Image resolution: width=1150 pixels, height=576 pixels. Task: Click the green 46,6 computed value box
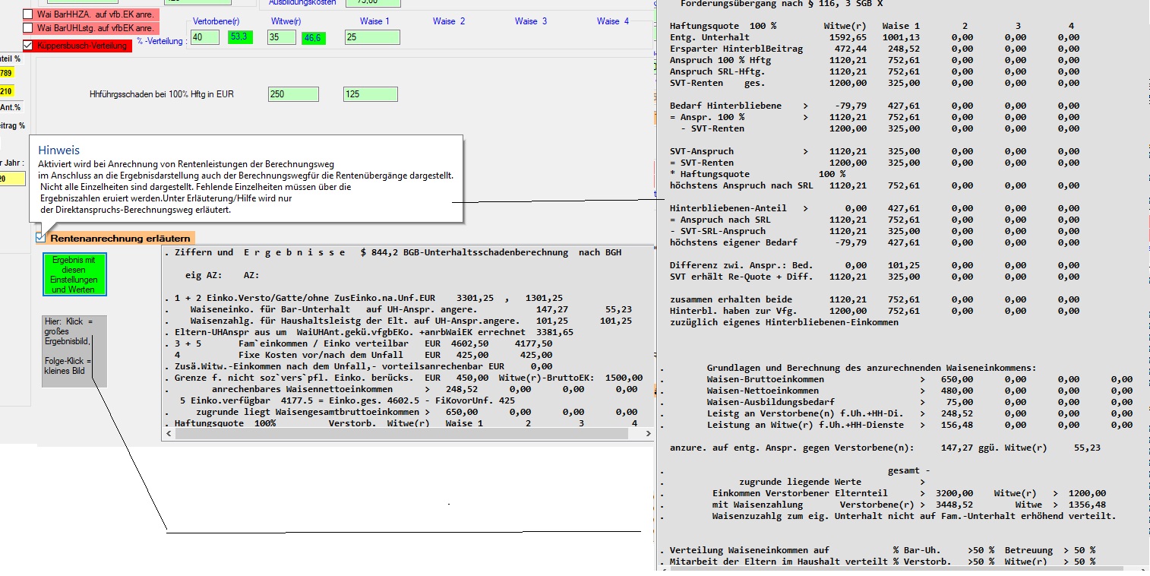(313, 37)
